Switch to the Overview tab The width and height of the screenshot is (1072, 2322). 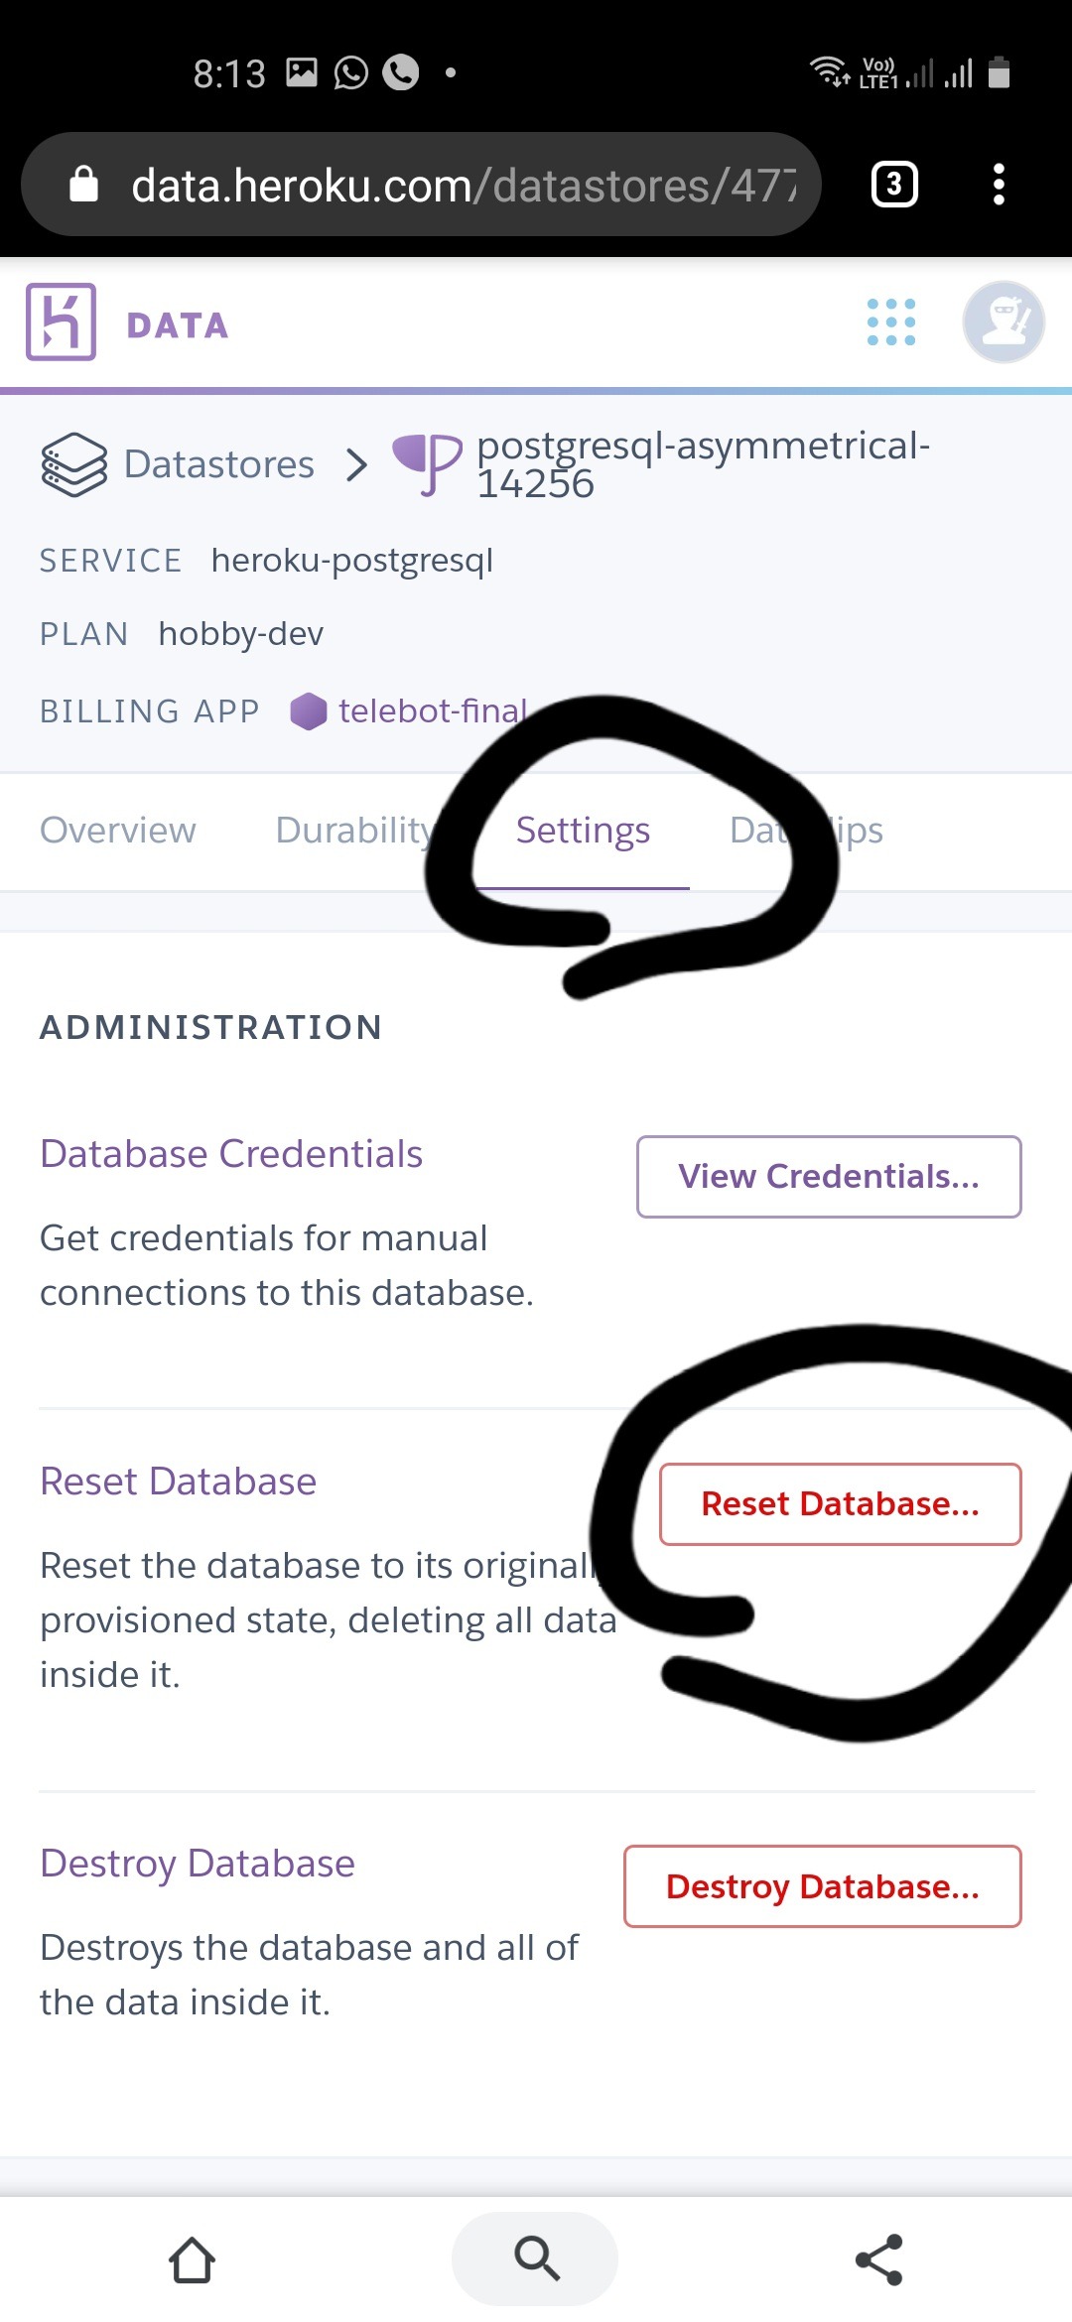(118, 831)
